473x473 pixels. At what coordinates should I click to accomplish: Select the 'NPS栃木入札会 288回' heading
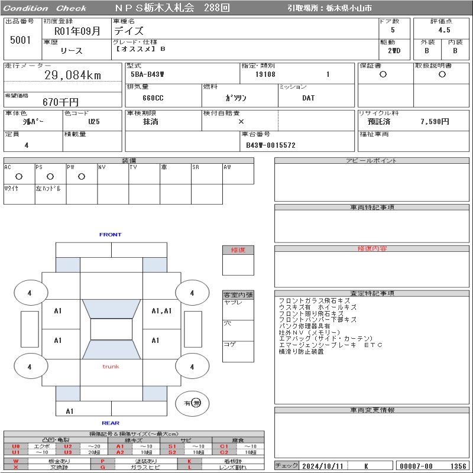(172, 8)
